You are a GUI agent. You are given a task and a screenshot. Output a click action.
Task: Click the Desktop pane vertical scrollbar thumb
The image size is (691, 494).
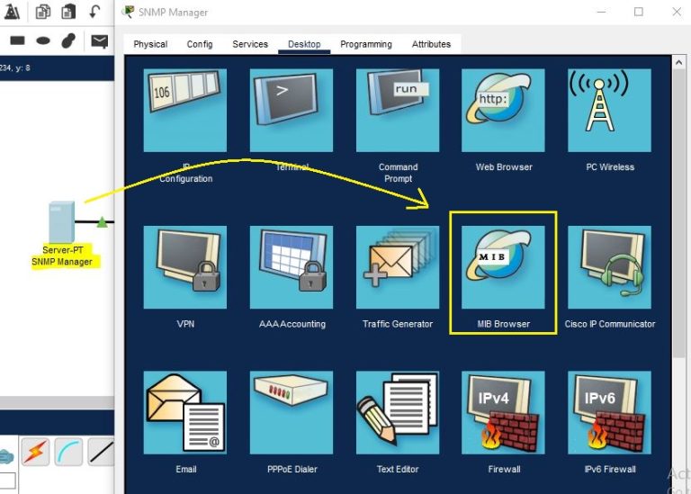678,212
